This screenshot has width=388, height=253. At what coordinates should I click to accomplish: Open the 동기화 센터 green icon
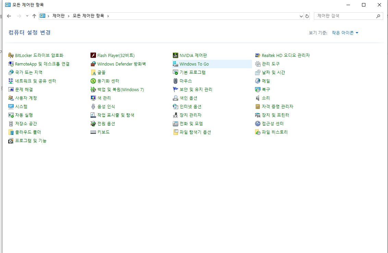click(x=93, y=81)
